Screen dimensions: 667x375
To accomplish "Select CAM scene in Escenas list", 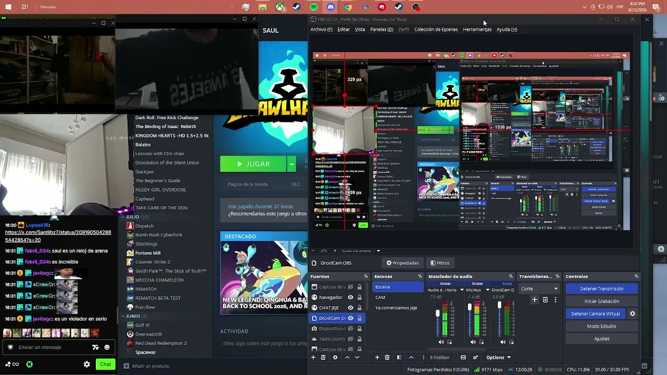I will click(398, 297).
